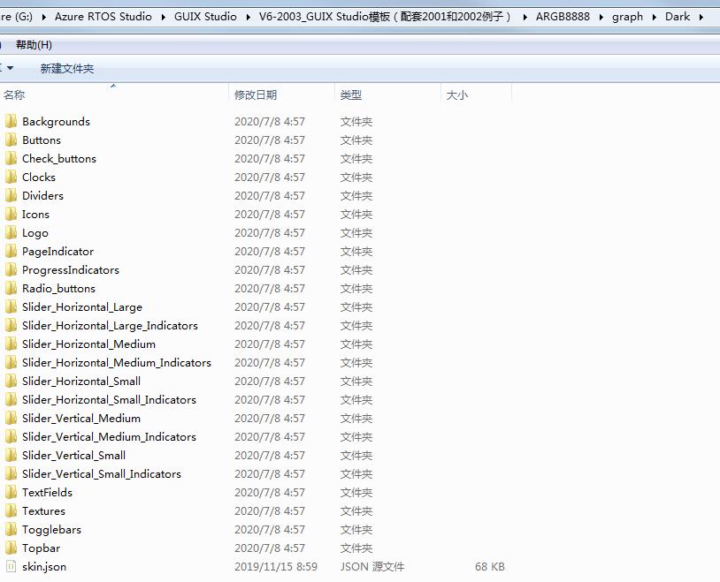Click the 68 KB size value
The image size is (720, 582).
489,567
